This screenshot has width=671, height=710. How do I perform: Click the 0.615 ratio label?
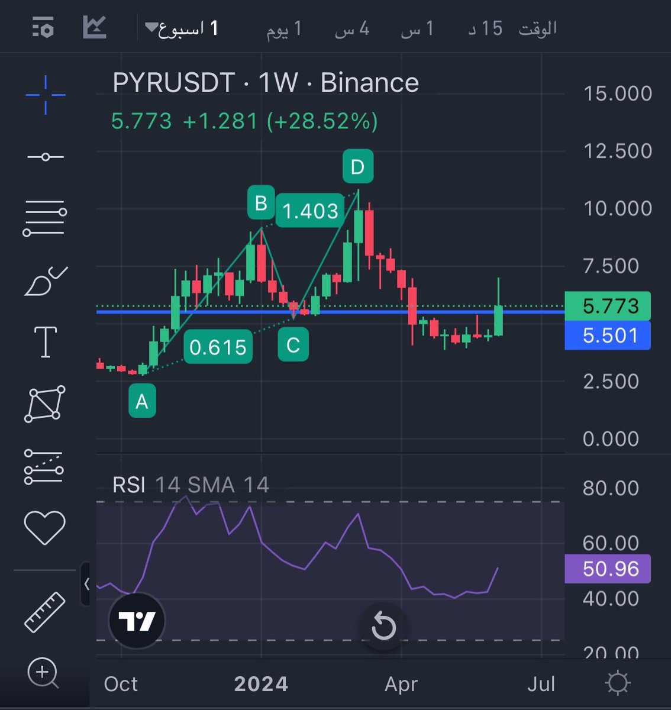tap(218, 347)
